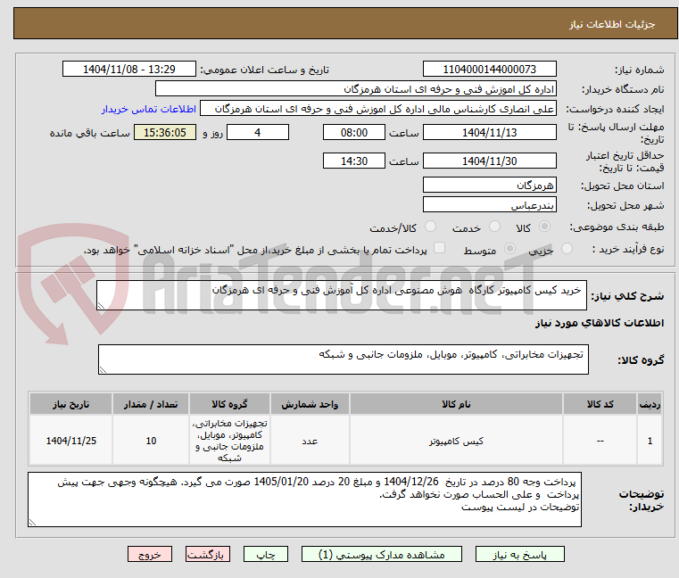The width and height of the screenshot is (679, 578).
Task: Select the جزیی purchase type radio
Action: pyautogui.click(x=567, y=249)
